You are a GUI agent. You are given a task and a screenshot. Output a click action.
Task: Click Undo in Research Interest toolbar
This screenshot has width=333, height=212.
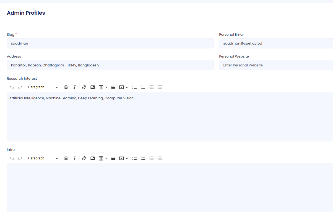(x=12, y=87)
